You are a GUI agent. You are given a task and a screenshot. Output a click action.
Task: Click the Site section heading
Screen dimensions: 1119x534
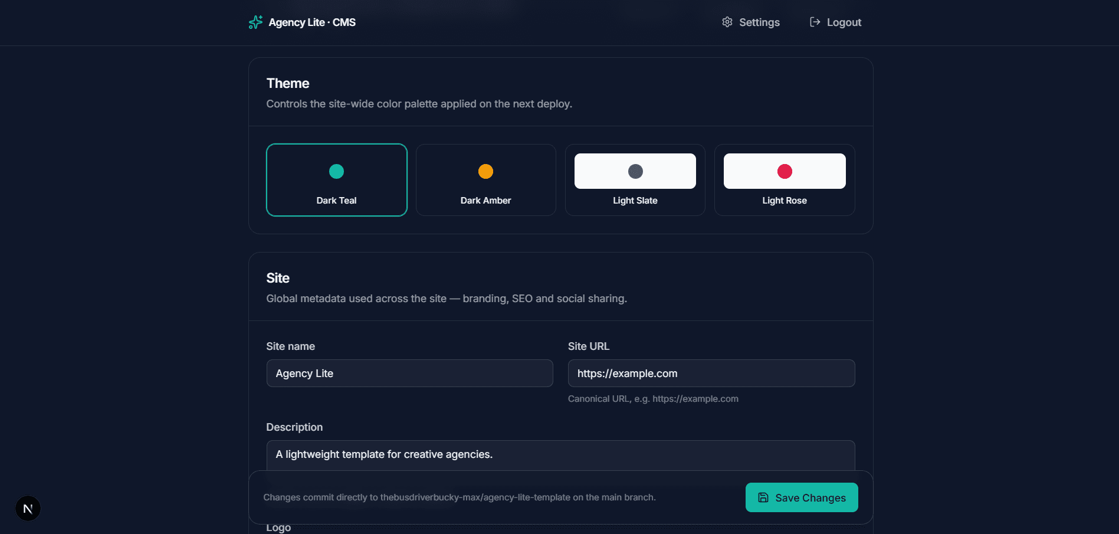click(x=278, y=278)
